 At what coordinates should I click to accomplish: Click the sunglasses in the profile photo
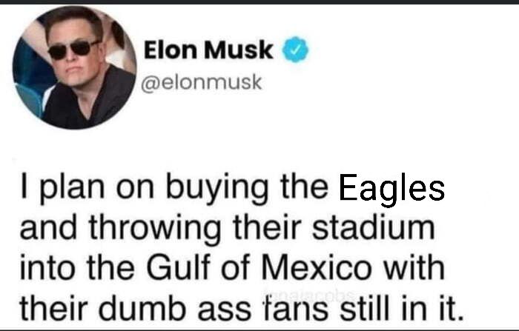[x=73, y=49]
